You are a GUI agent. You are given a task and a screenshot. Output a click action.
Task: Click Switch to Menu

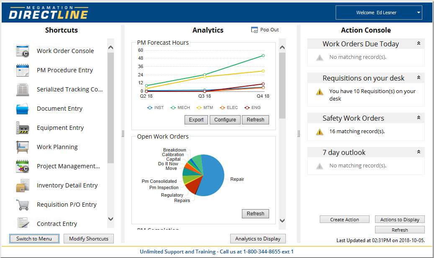[x=34, y=238]
